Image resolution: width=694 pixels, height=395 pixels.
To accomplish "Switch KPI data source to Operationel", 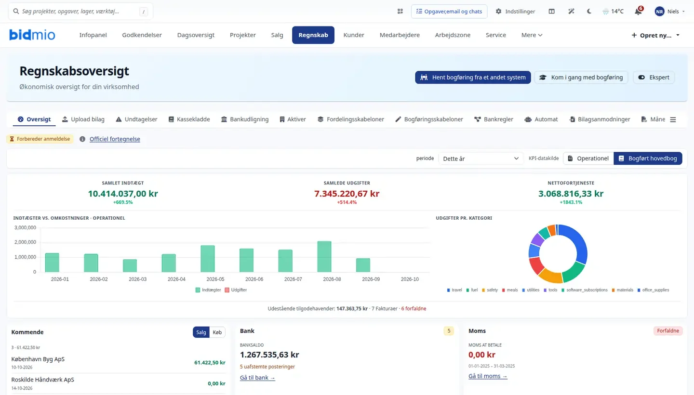I will [x=588, y=158].
